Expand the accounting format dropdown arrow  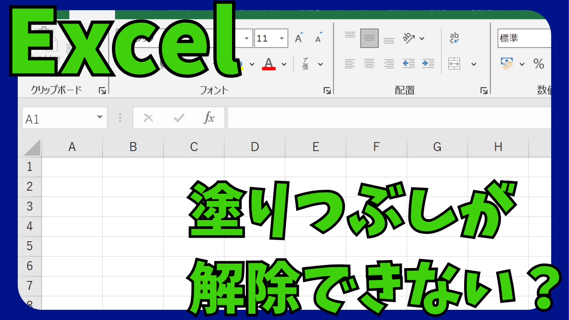(x=522, y=64)
